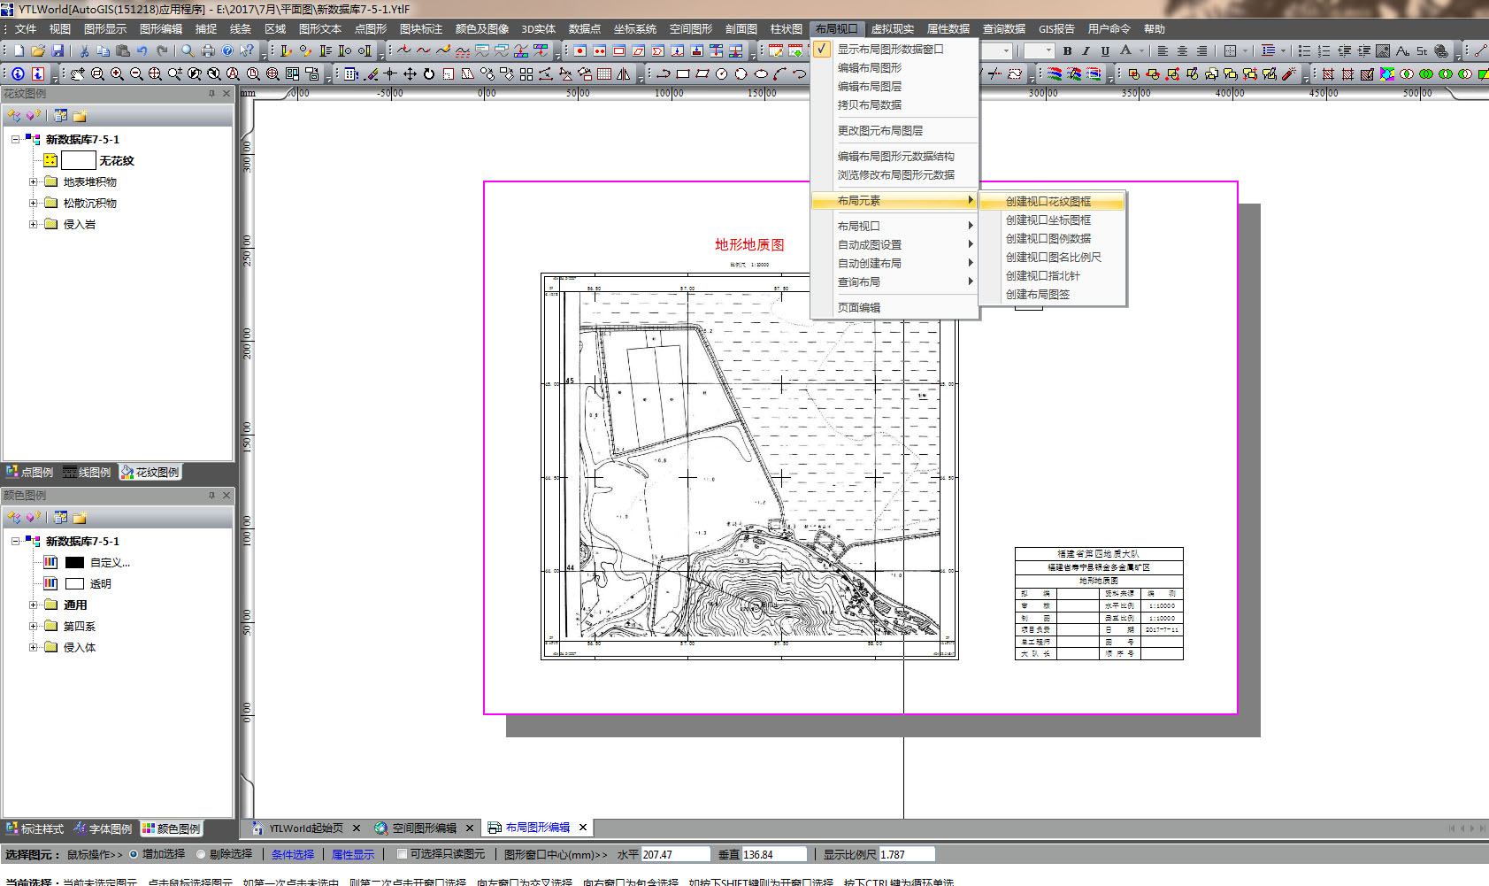Screen dimensions: 1489x886
Task: Open the 布局视口 submenu entry
Action: click(894, 227)
